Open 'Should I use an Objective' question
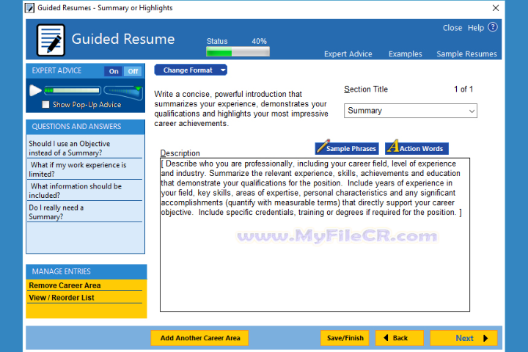The height and width of the screenshot is (352, 528). [85, 148]
